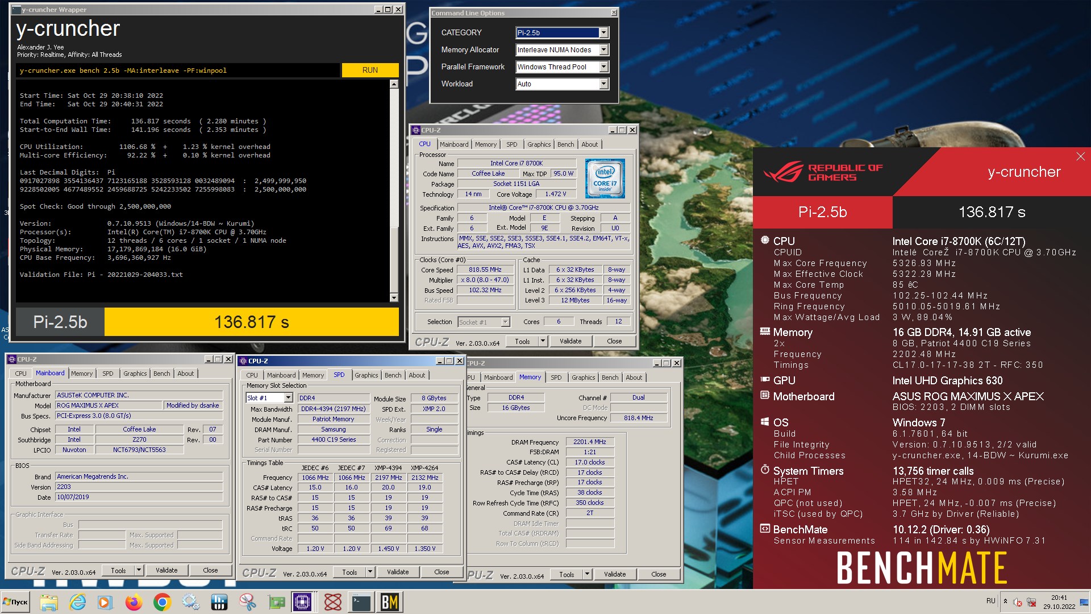The height and width of the screenshot is (614, 1091).
Task: Click Validate in the CPU-Z Memory window
Action: coord(615,574)
